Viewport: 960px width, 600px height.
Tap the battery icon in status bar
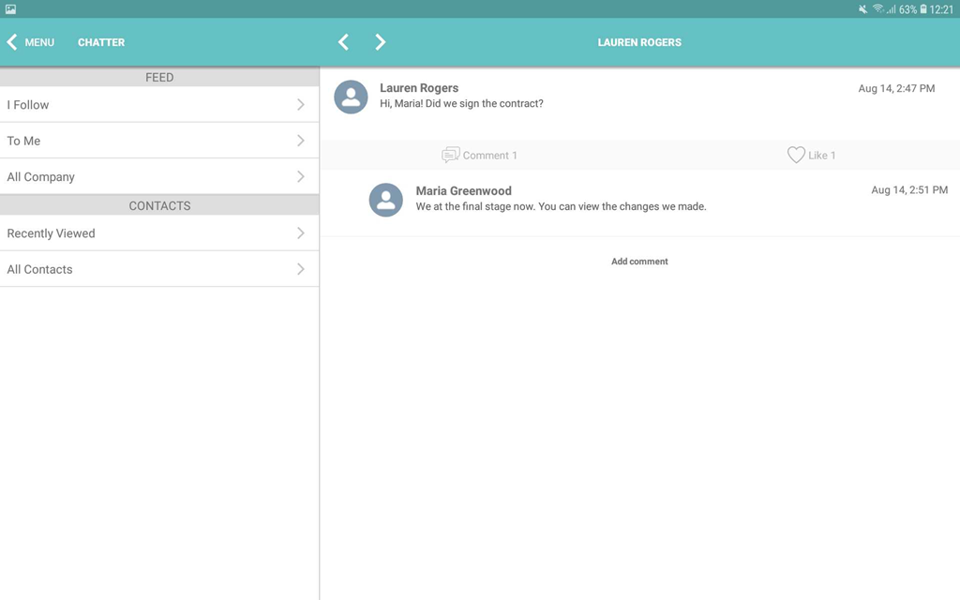pos(923,9)
